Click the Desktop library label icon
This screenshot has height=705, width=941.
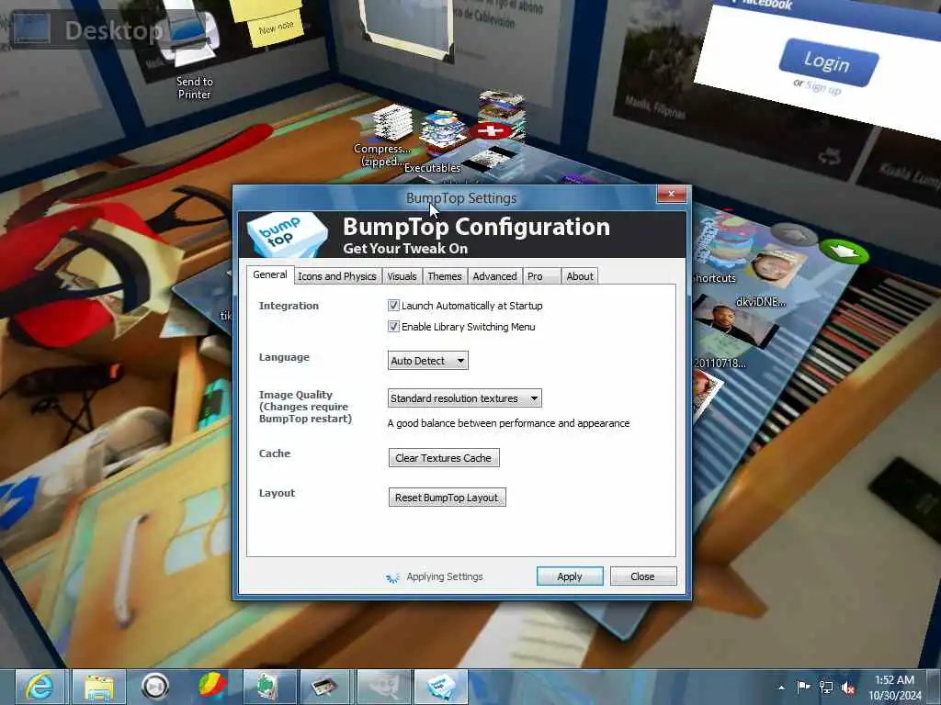click(x=31, y=29)
